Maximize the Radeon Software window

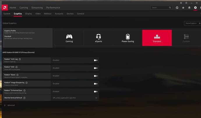[x=197, y=3]
